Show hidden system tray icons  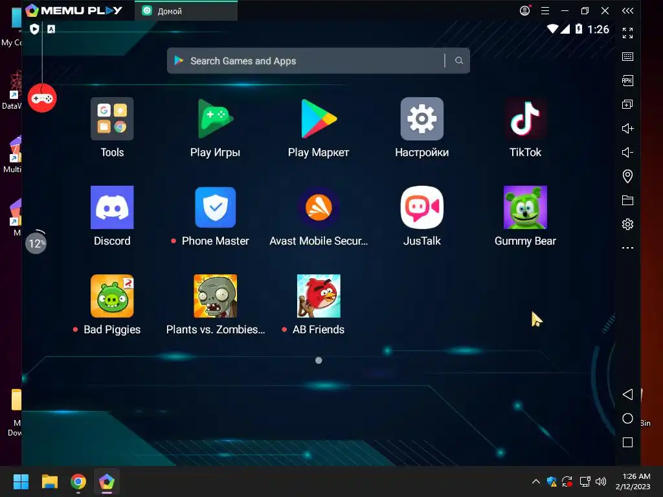pyautogui.click(x=535, y=481)
